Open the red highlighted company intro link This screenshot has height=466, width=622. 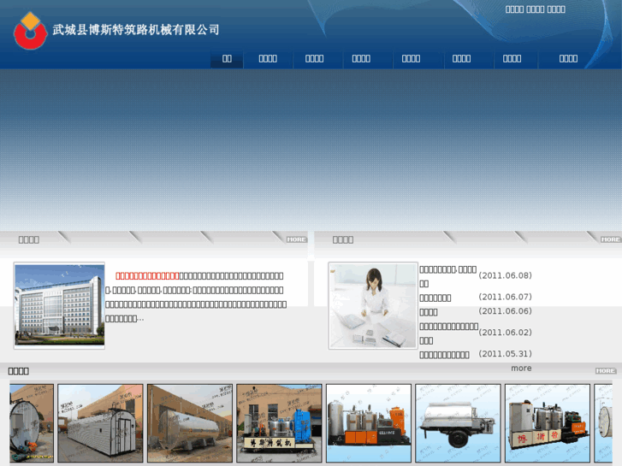click(147, 275)
